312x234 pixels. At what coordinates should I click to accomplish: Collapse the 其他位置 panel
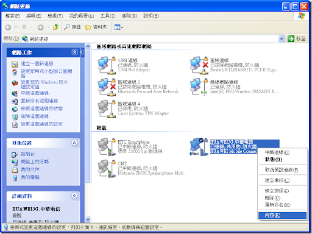point(74,143)
